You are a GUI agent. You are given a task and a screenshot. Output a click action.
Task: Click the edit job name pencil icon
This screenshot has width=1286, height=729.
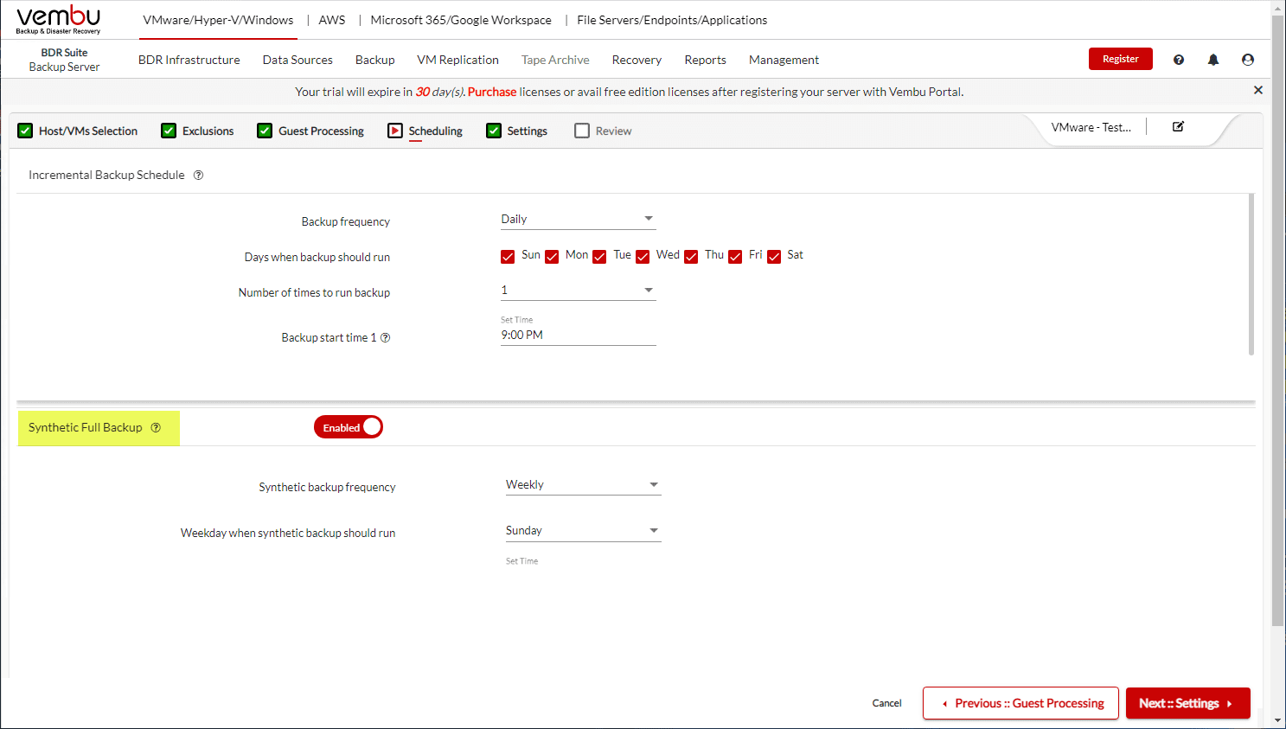click(1177, 127)
